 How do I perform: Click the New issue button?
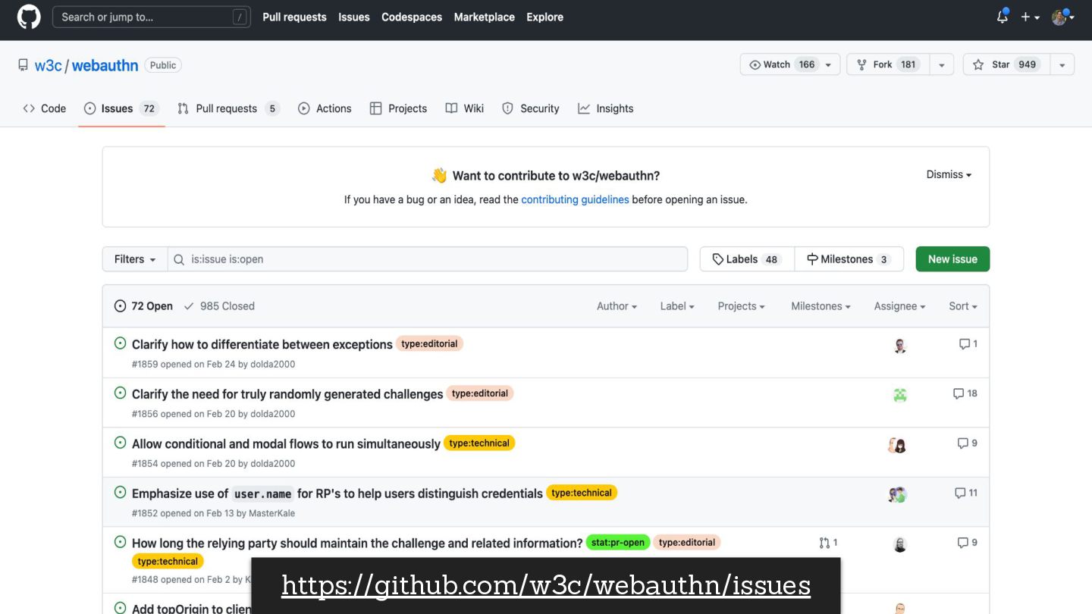pos(952,259)
